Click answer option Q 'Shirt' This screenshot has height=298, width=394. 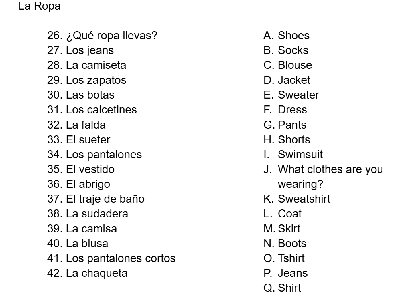click(289, 288)
